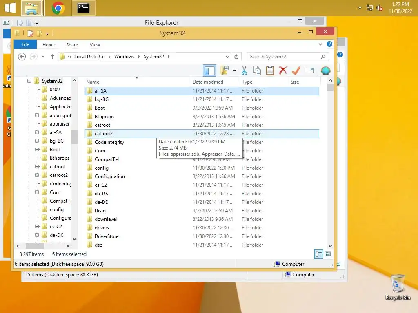
Task: Click the teal shell icon in toolbar
Action: click(x=325, y=71)
